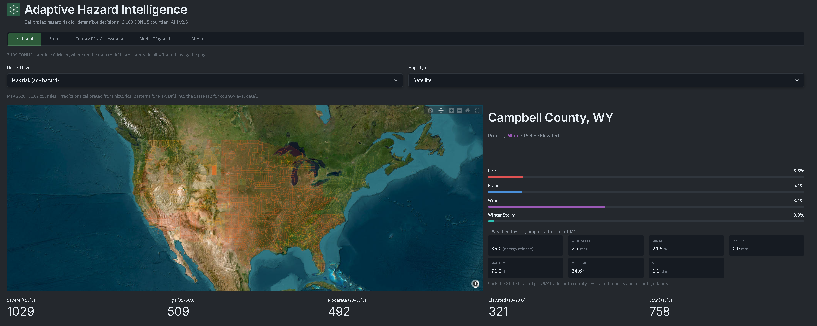The width and height of the screenshot is (817, 326).
Task: Click the High count 509
Action: pos(178,311)
